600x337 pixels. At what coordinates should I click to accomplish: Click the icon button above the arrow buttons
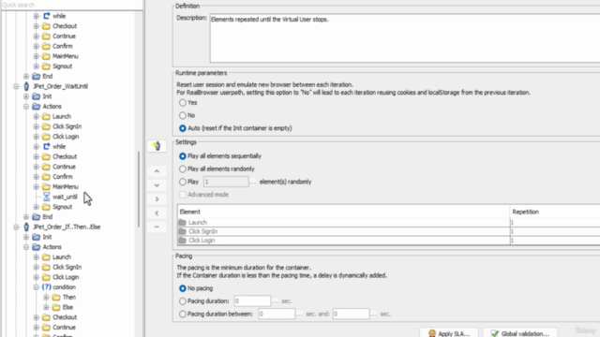coord(157,146)
